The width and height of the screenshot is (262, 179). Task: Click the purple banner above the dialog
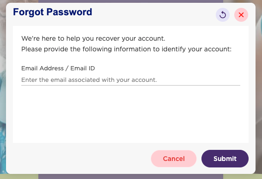tap(131, 1)
